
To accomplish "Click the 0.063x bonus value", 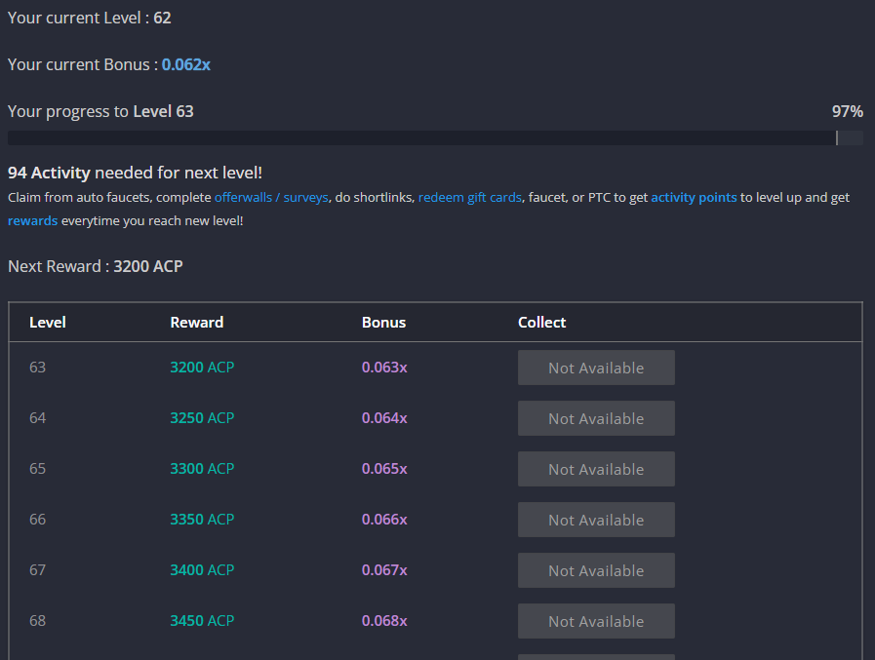I will pyautogui.click(x=384, y=368).
